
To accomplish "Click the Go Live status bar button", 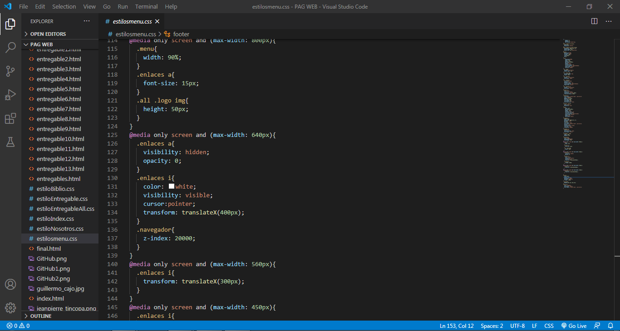I will [574, 326].
